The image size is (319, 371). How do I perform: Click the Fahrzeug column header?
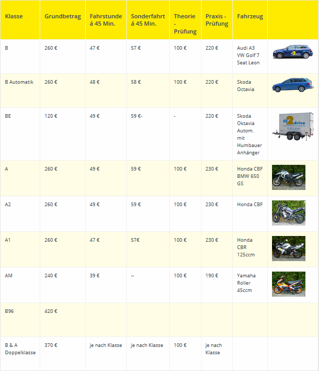pos(250,17)
